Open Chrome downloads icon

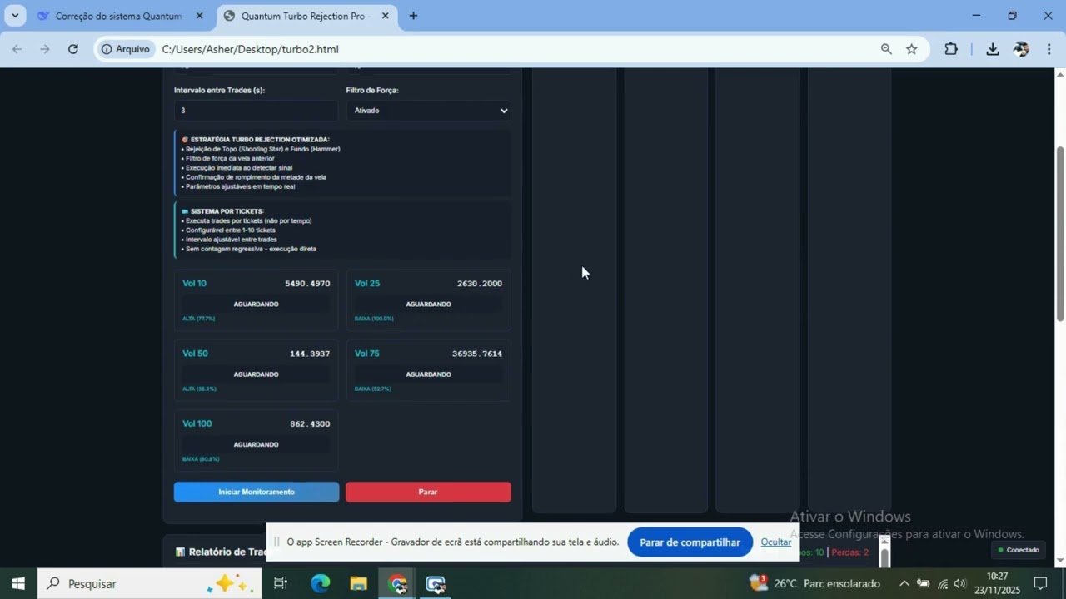click(992, 49)
